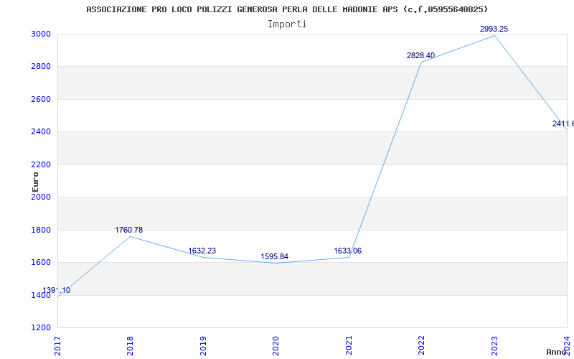Select the 2828.40 data label

point(420,56)
